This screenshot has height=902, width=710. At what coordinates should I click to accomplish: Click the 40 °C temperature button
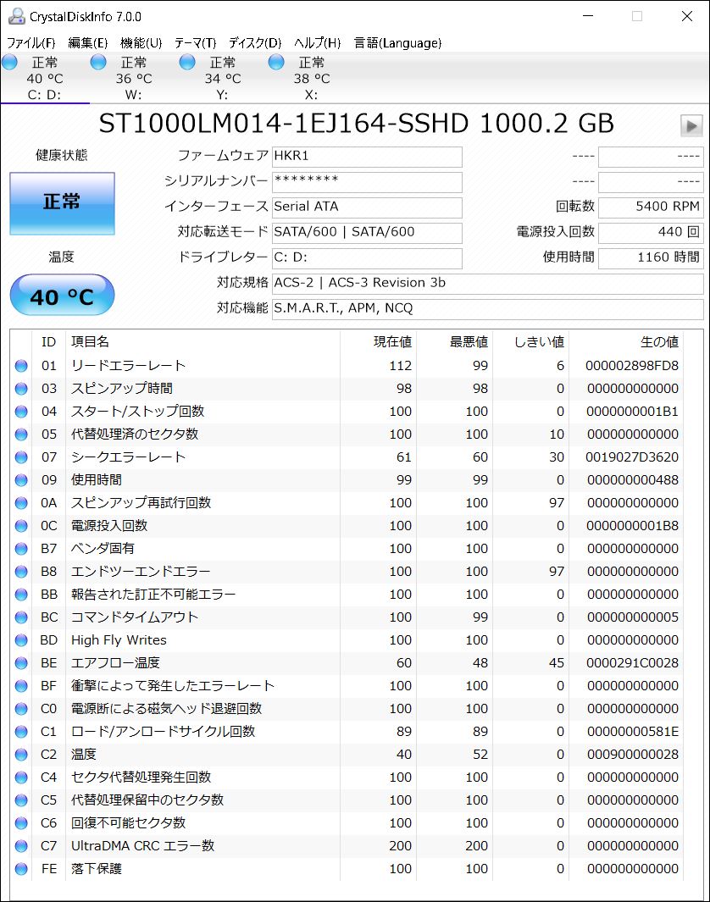(62, 295)
